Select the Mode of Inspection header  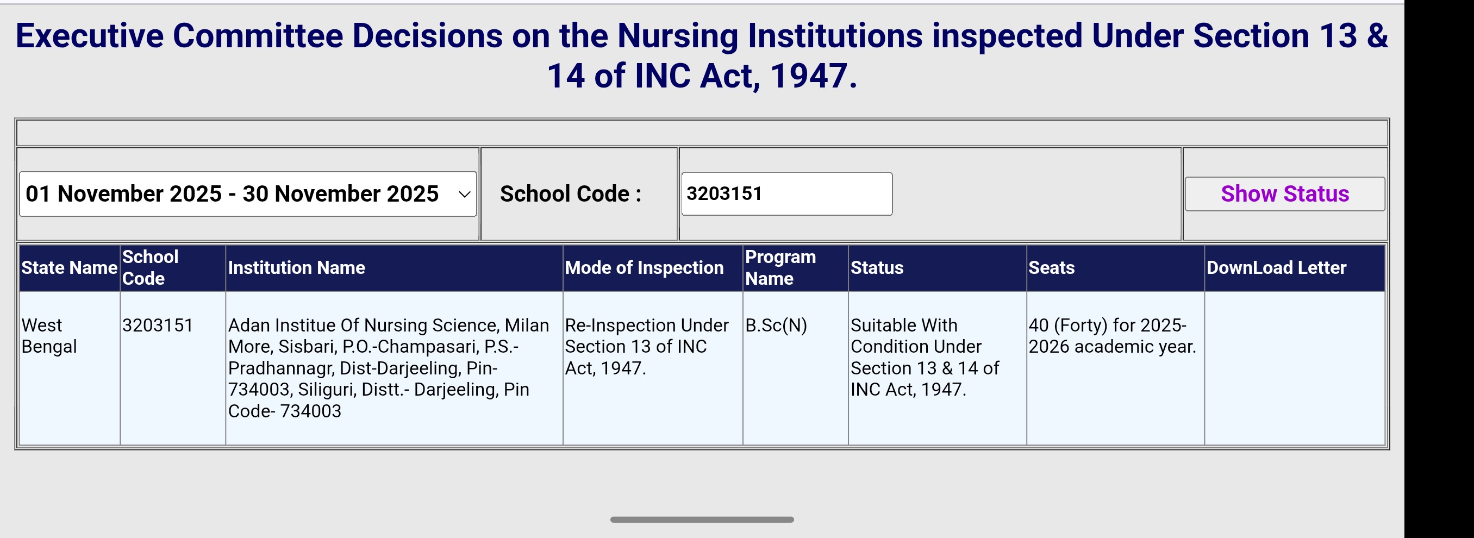coord(644,268)
